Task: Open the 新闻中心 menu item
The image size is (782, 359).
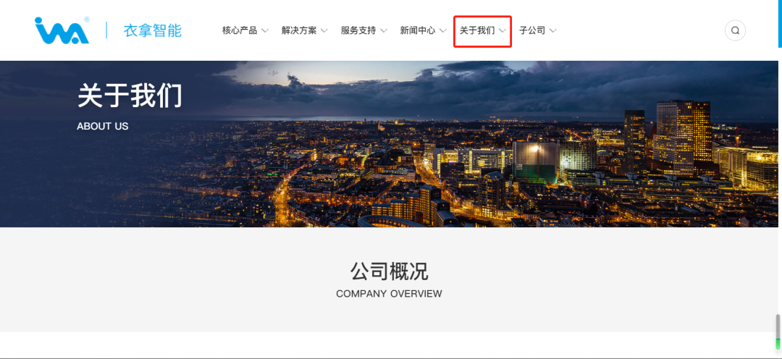Action: pyautogui.click(x=418, y=30)
